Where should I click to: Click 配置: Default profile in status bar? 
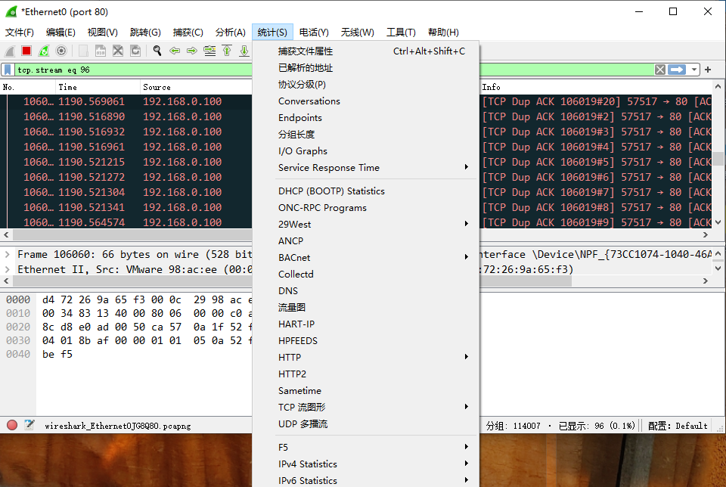[678, 426]
